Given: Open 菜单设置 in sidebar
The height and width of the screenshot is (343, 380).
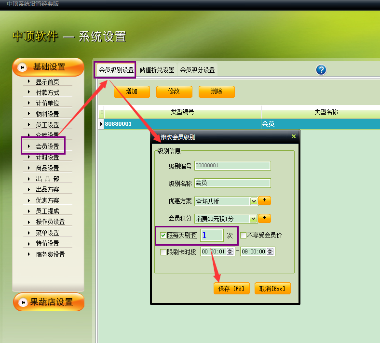Looking at the screenshot, I should tap(47, 233).
